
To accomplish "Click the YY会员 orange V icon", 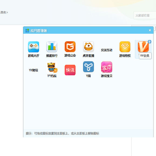I will point(143,47).
